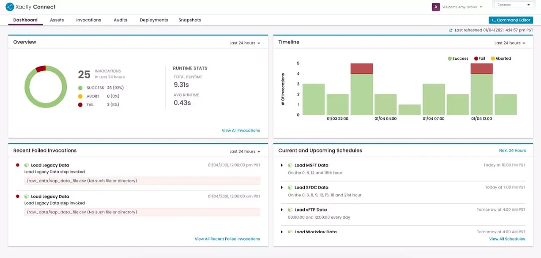Click the Xactly Connect logo icon

point(10,7)
